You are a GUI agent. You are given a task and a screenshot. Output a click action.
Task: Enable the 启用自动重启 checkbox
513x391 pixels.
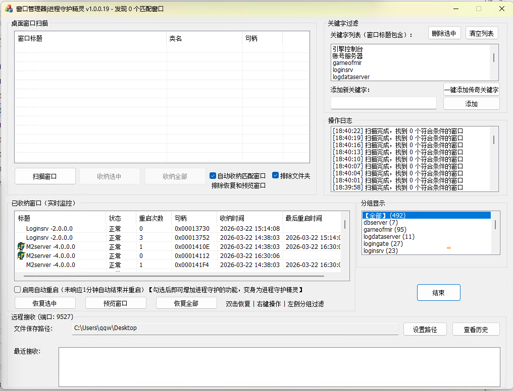18,290
